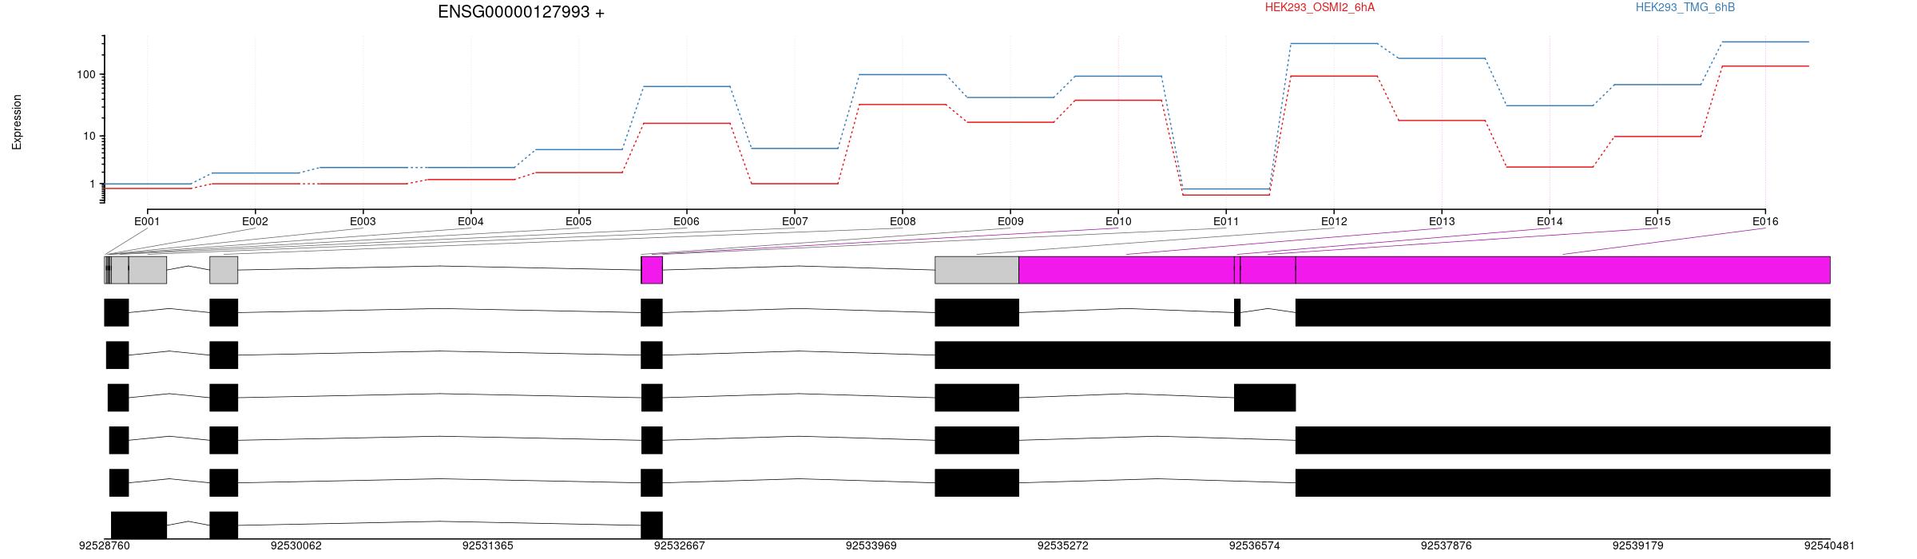
Task: Click exon label E015
Action: pyautogui.click(x=1657, y=221)
